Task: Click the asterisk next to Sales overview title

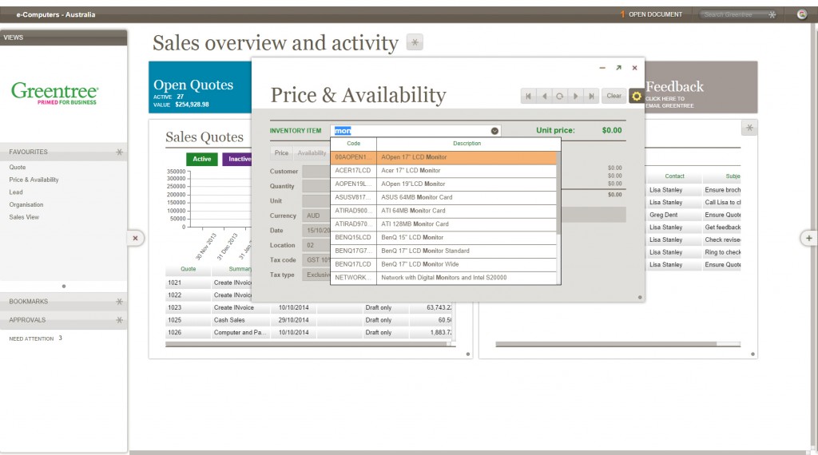Action: (415, 42)
